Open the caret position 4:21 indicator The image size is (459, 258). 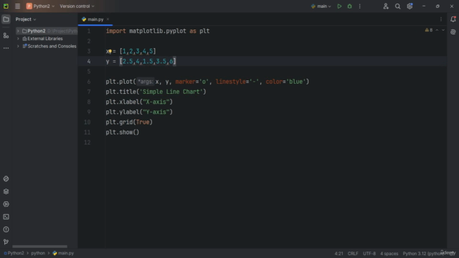click(339, 254)
